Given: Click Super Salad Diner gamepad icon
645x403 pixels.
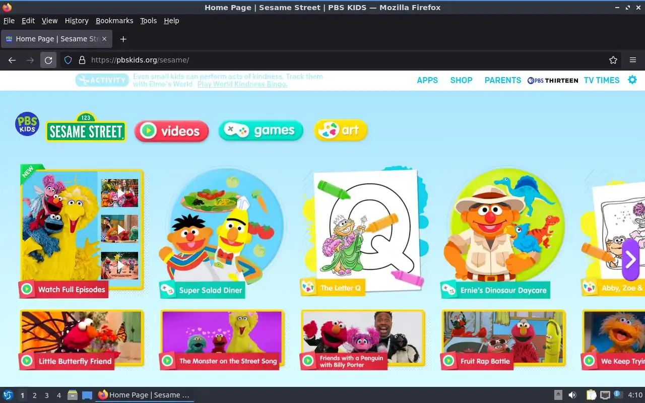Looking at the screenshot, I should (x=167, y=290).
